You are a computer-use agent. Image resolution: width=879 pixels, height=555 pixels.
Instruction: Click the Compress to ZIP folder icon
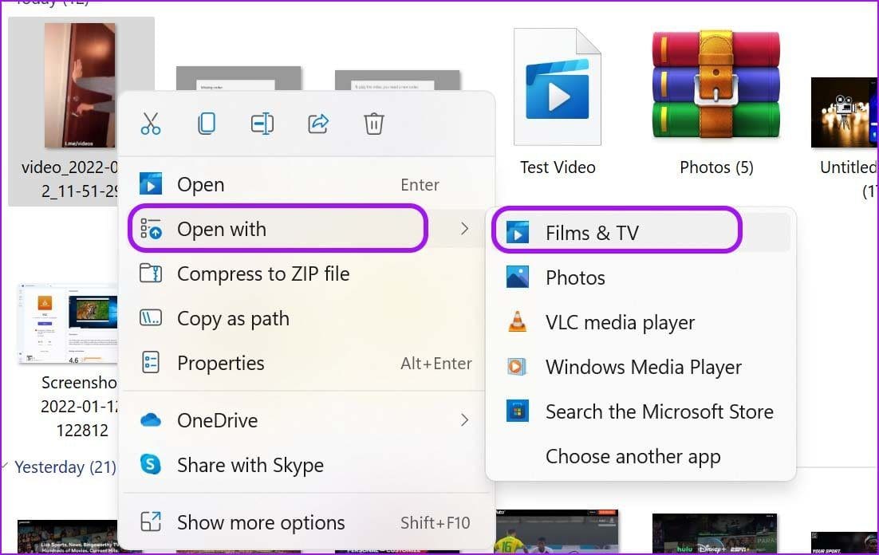click(150, 274)
